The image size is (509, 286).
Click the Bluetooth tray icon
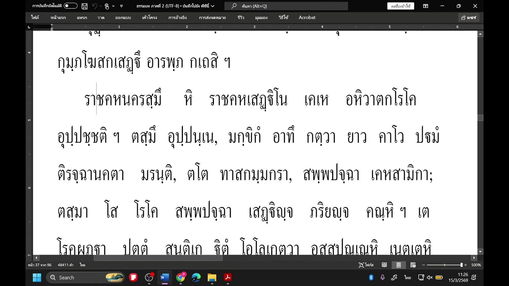[x=371, y=277]
